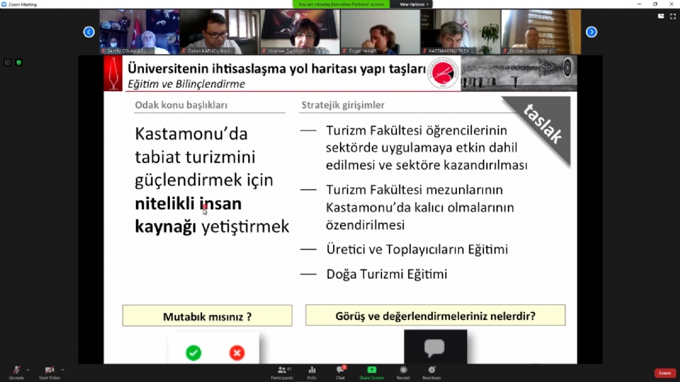Click the green shield encryption icon
The height and width of the screenshot is (382, 680).
click(x=19, y=63)
